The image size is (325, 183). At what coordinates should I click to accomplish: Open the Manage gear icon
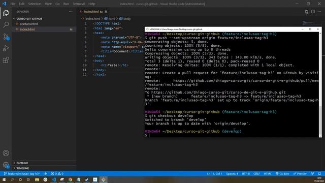[6, 165]
